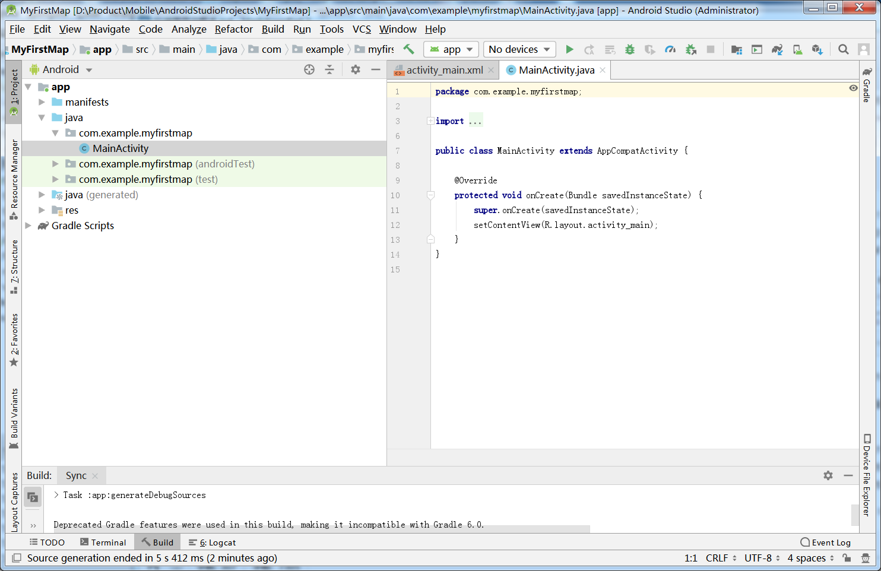The height and width of the screenshot is (571, 881).
Task: Click the eye inspection icon in editor
Action: 853,88
